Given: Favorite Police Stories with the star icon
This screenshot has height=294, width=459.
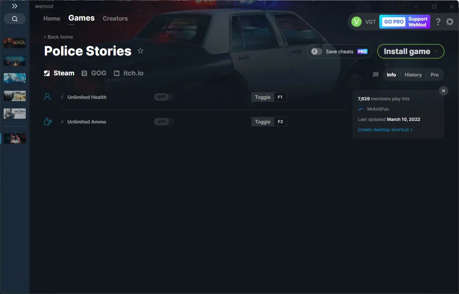Looking at the screenshot, I should coord(140,51).
